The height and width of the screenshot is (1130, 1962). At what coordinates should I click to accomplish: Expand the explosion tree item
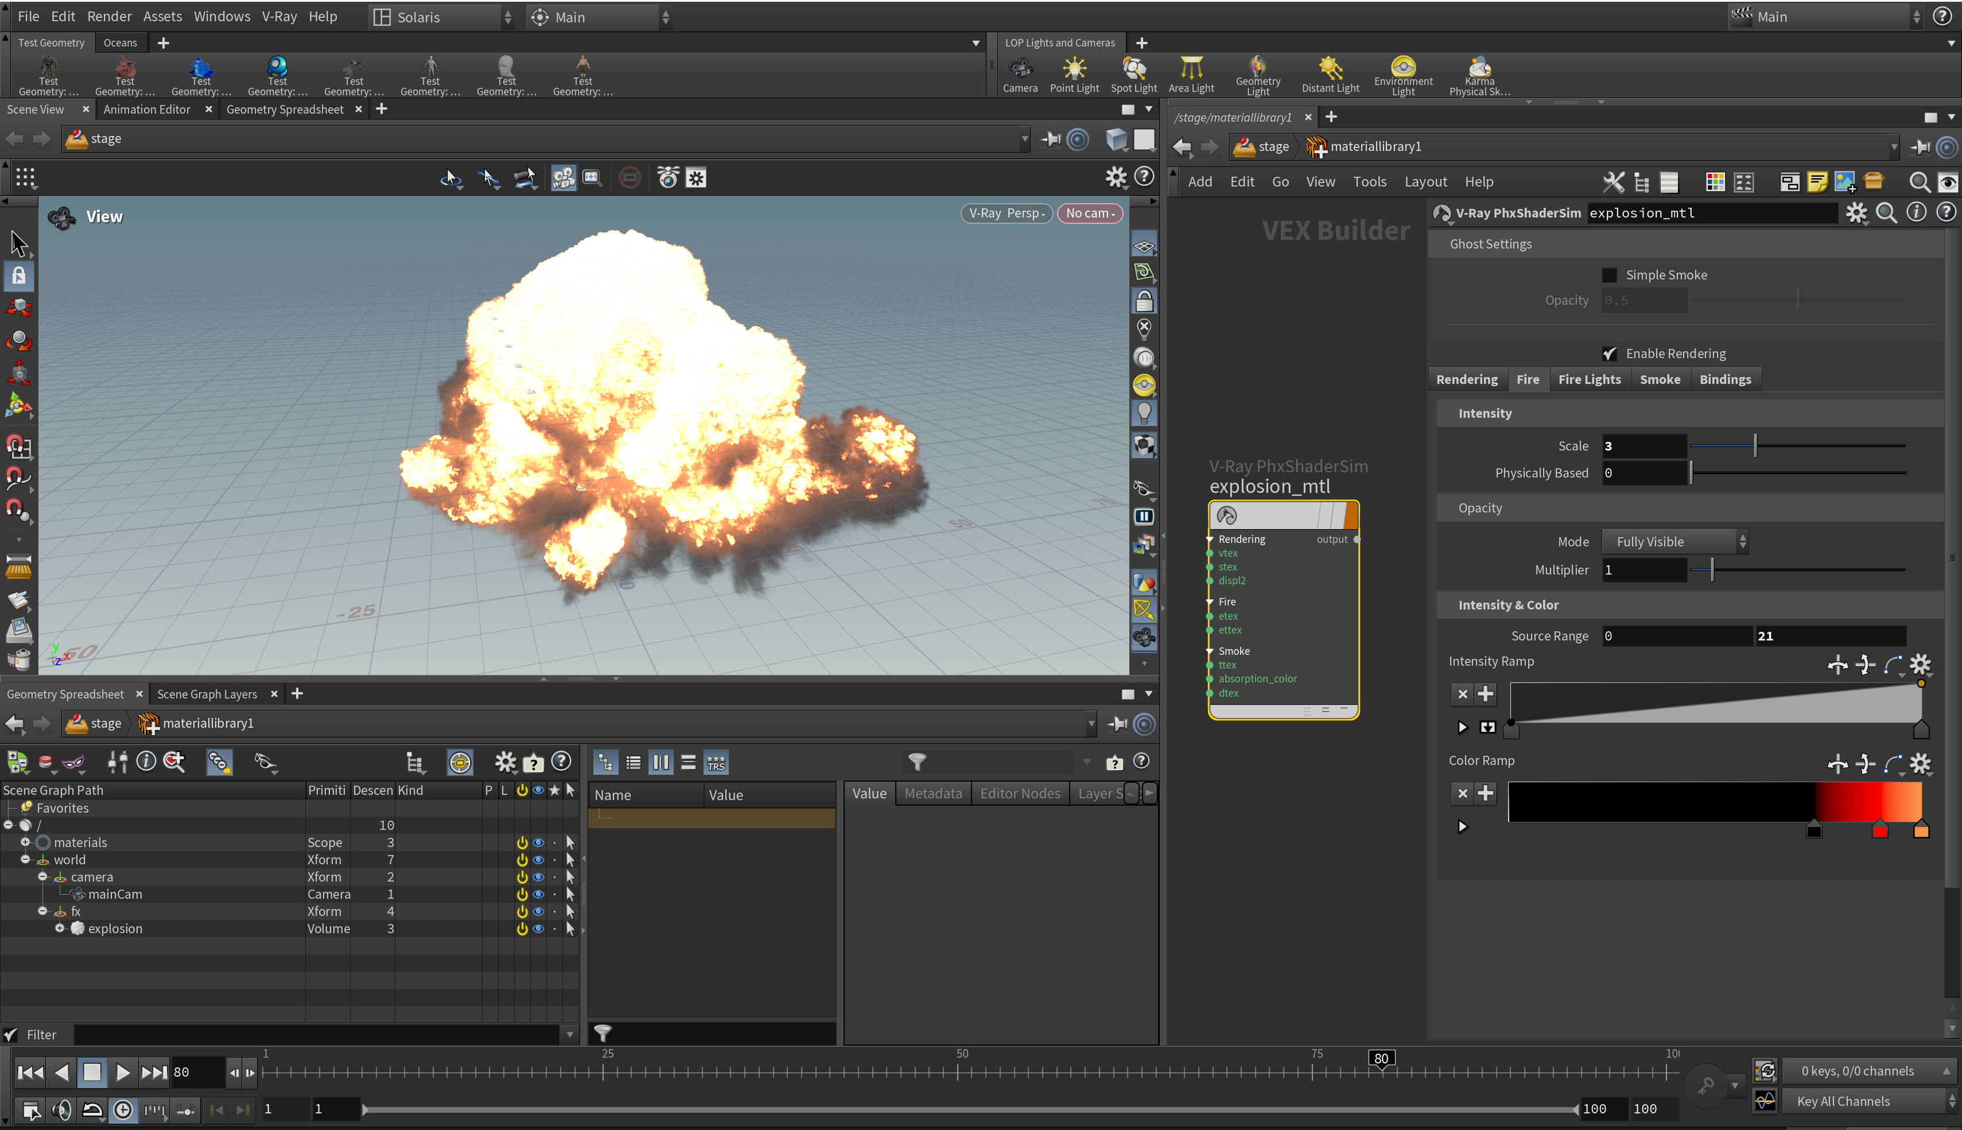60,928
